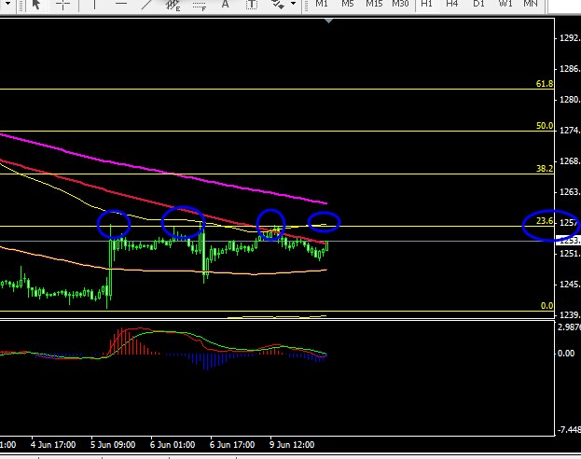Viewport: 581px width, 459px height.
Task: Expand the dropdown arrow left of cursor tool
Action: coord(7,4)
